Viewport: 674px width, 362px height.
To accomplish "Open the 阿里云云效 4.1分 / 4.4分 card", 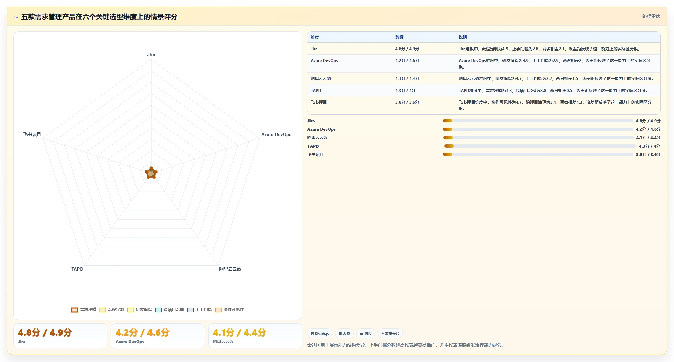I will click(x=255, y=336).
